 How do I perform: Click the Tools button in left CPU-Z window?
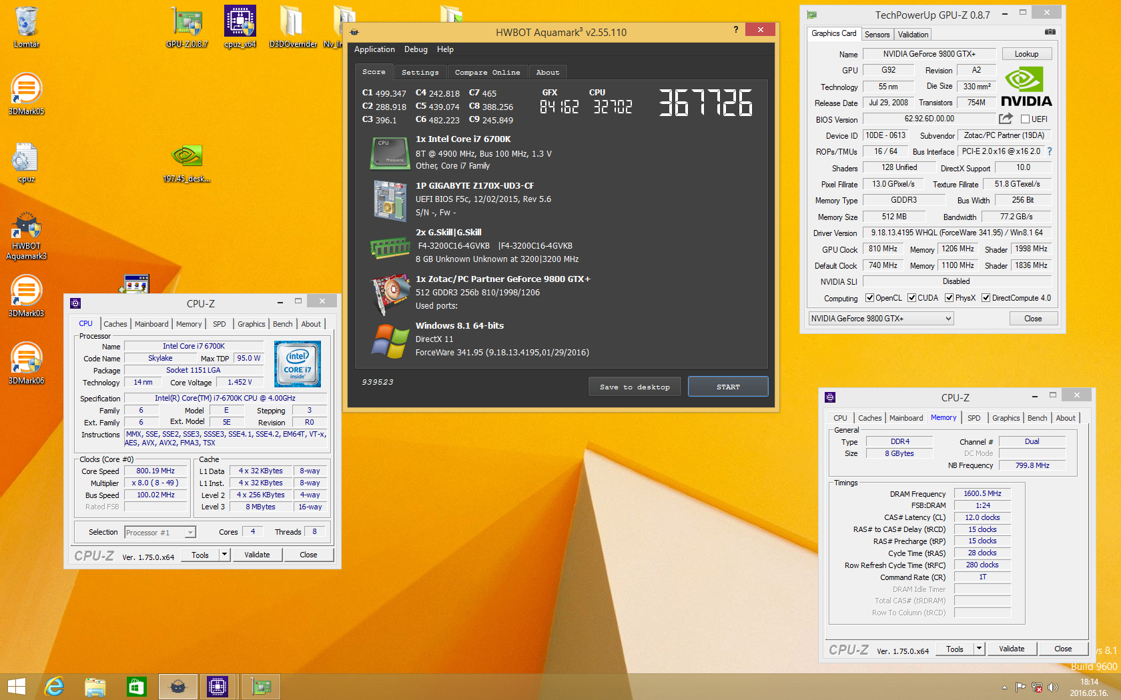point(200,555)
